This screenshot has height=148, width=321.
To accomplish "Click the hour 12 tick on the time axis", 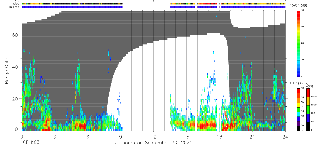I will (154, 137).
